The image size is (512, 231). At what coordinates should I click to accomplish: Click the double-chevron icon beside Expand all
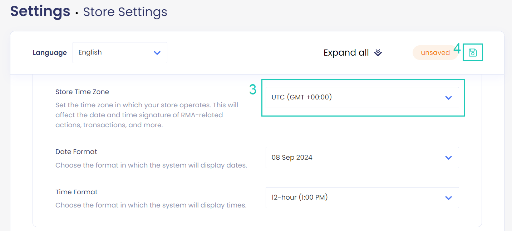pos(378,53)
